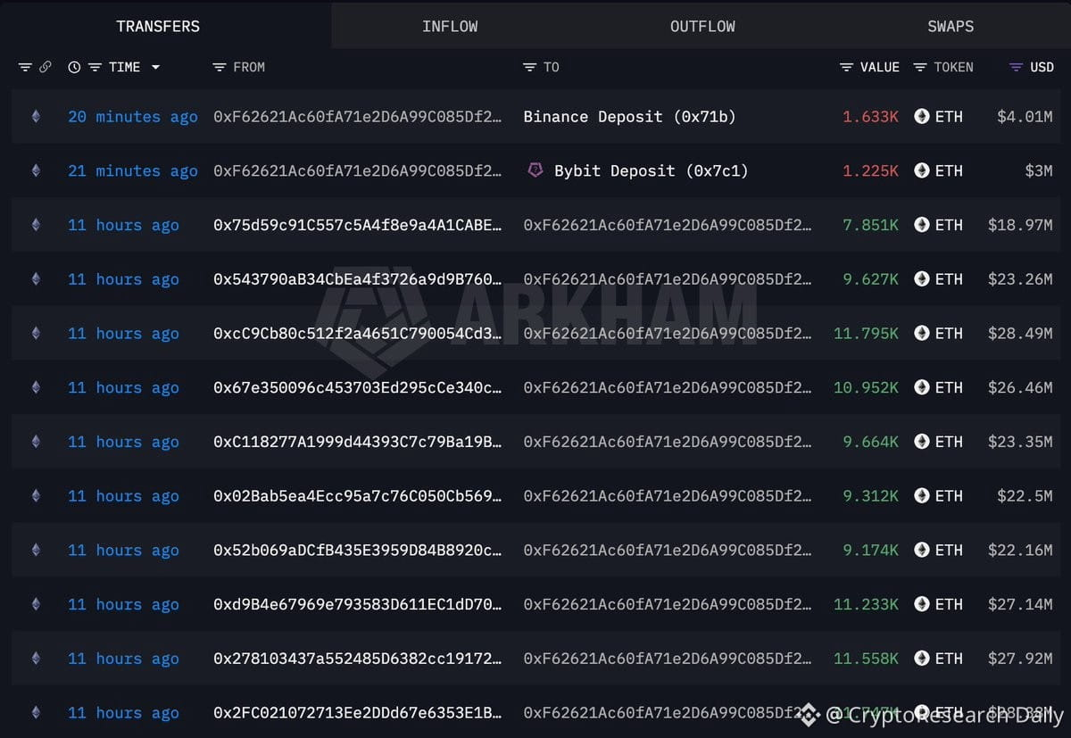Viewport: 1071px width, 738px height.
Task: Click the ETH token icon in the 9.174K row
Action: [x=922, y=550]
